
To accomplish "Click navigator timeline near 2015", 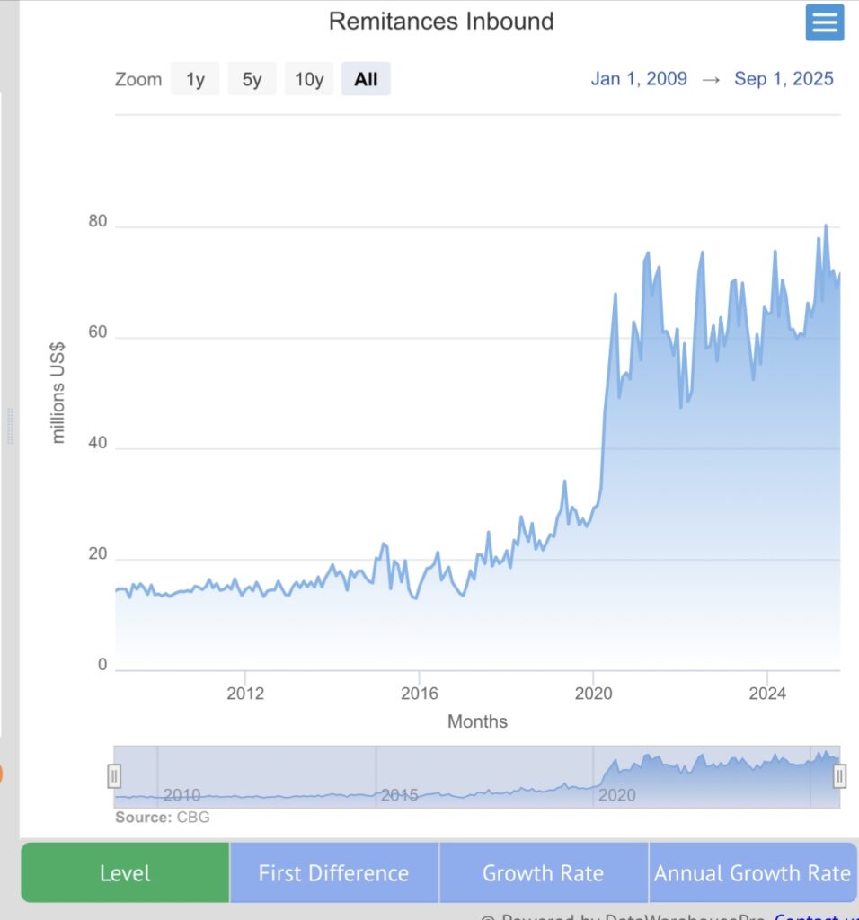I will (x=399, y=795).
